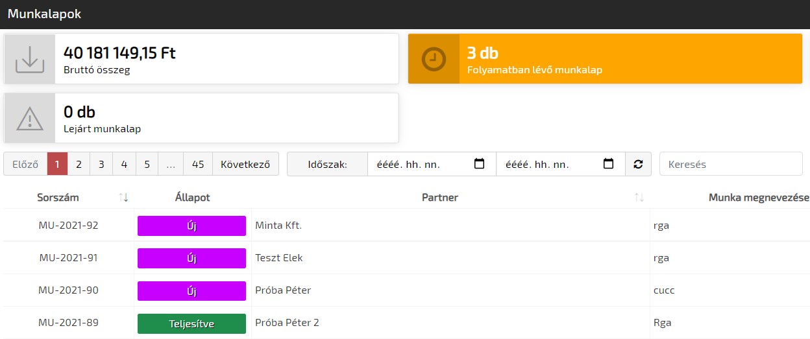This screenshot has width=810, height=339.
Task: Jump to page 45 in pagination
Action: (198, 164)
